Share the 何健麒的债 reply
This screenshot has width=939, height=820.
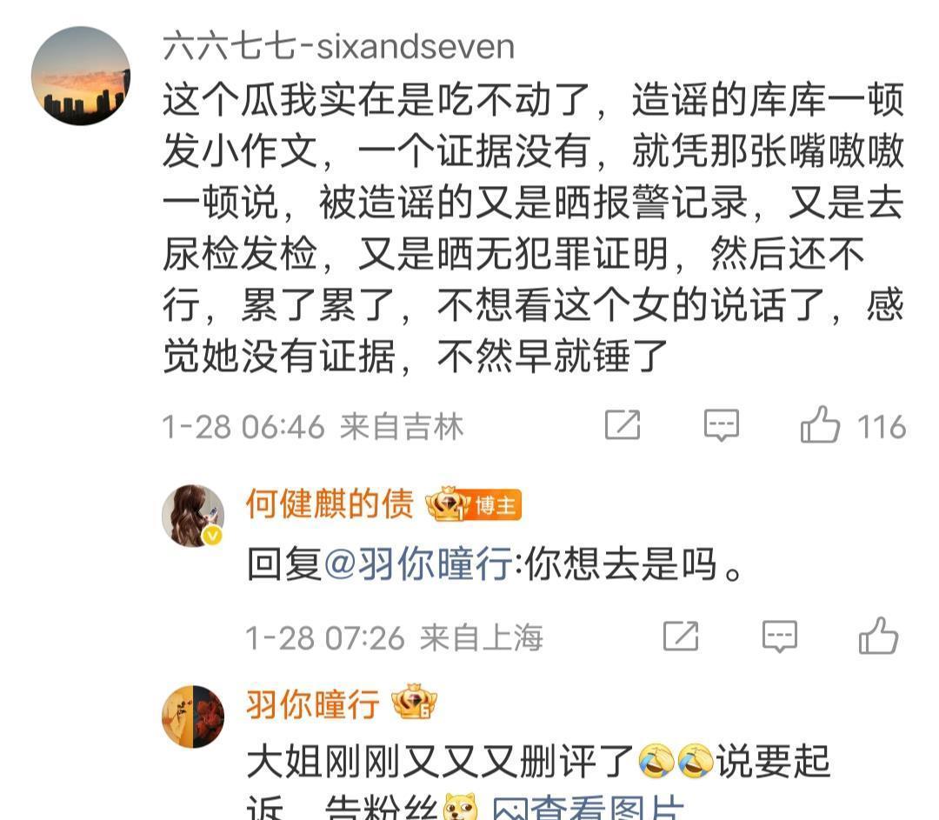(681, 636)
